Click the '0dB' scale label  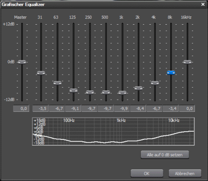[x=11, y=62]
